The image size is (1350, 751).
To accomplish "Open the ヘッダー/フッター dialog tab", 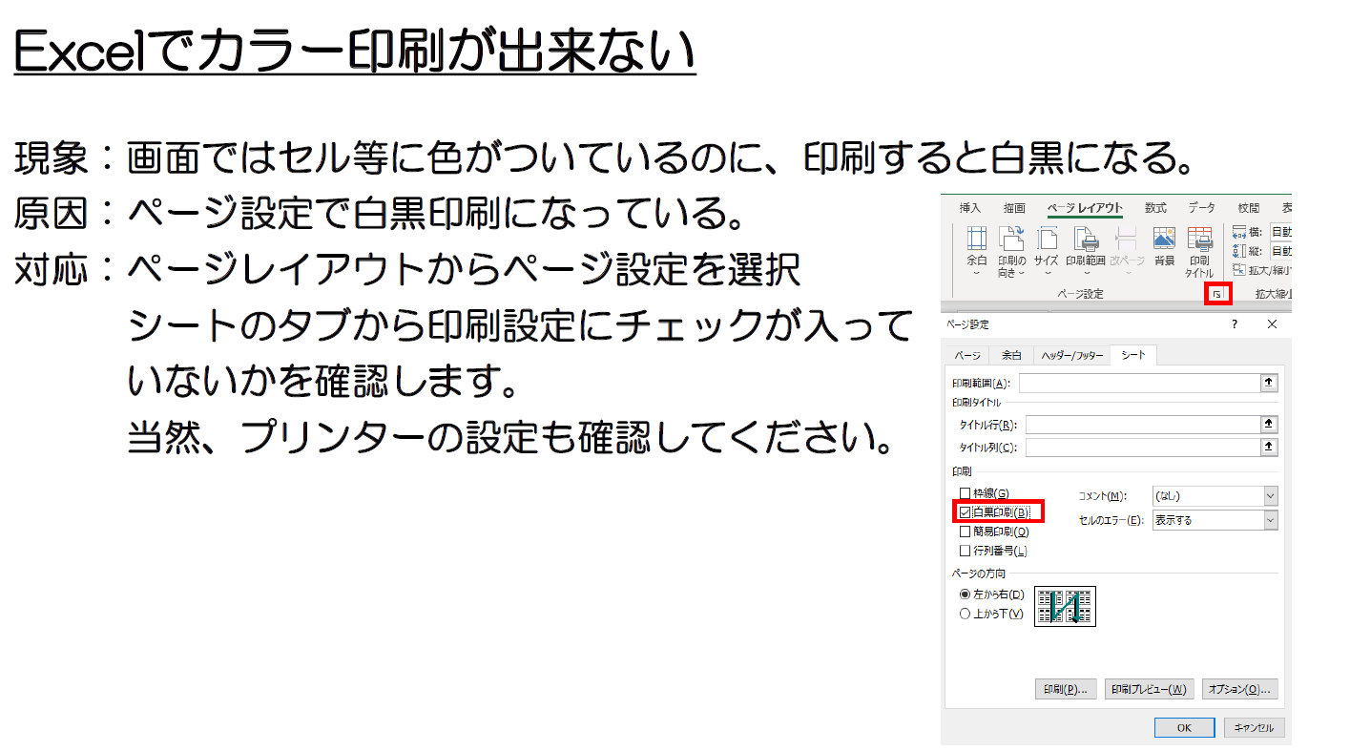I will click(x=1072, y=355).
